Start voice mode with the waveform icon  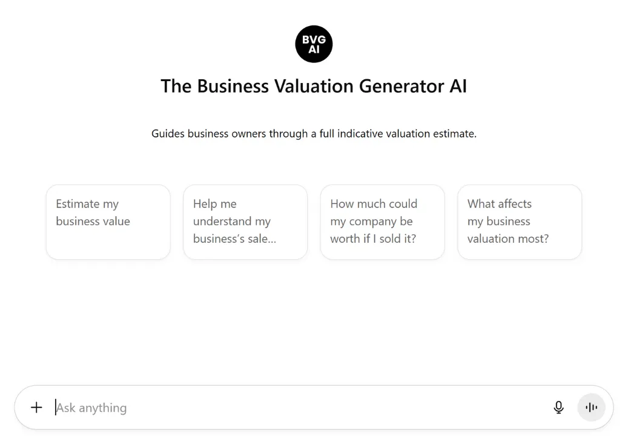click(x=591, y=408)
